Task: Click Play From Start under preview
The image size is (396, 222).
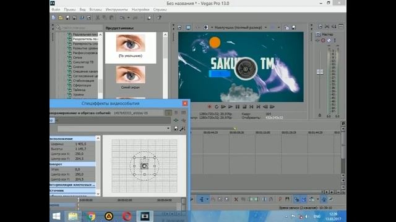Action: point(223,107)
